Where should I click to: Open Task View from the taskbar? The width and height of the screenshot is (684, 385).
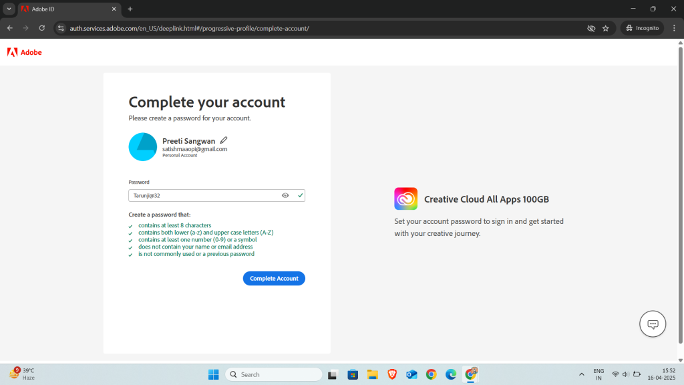pyautogui.click(x=333, y=374)
